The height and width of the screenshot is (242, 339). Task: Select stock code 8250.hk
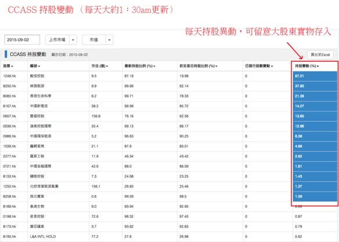pyautogui.click(x=9, y=86)
